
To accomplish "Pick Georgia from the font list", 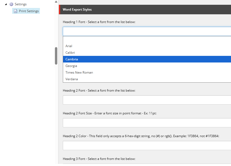I will click(147, 66).
